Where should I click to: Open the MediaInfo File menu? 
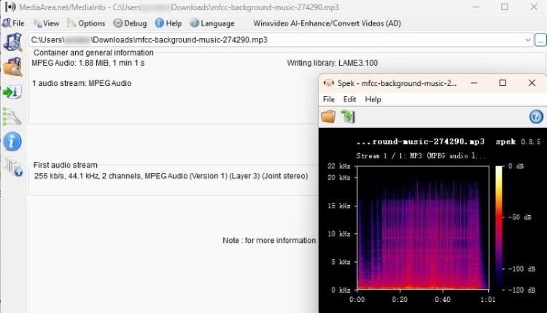[13, 23]
